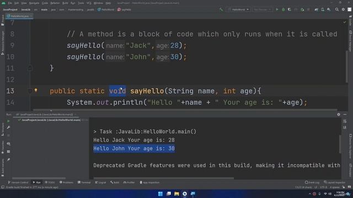Open the Navigate menu

click(x=34, y=3)
